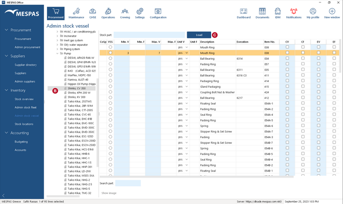Viewport: 343px width, 204px height.
Task: Open Unit V dropdown for Packing item 054A-3
Action: click(187, 137)
